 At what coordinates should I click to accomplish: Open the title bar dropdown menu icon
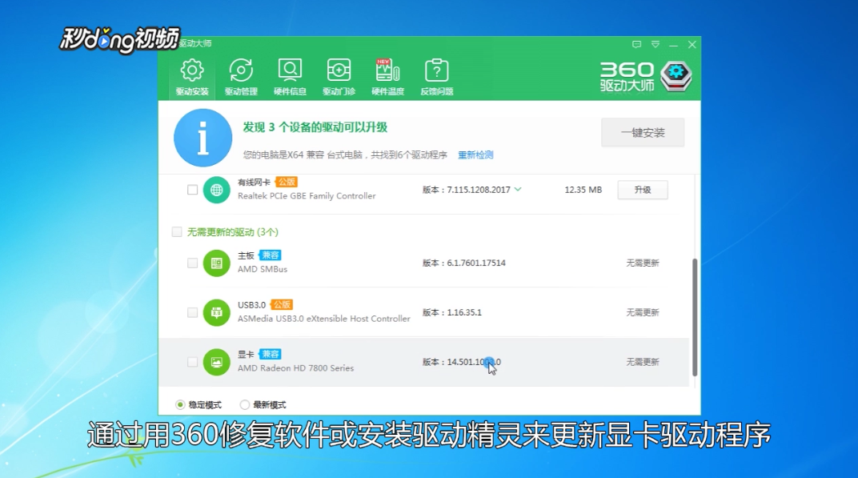click(655, 44)
